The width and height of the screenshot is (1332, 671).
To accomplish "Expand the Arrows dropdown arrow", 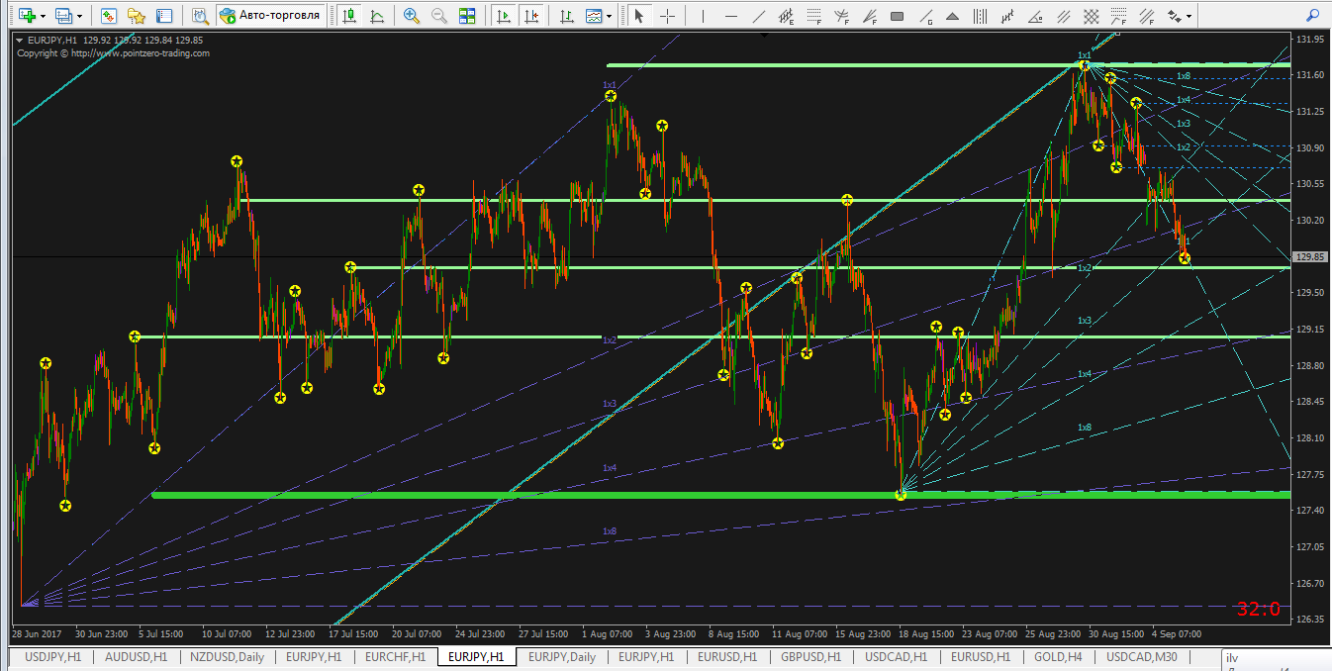I will pyautogui.click(x=1189, y=16).
